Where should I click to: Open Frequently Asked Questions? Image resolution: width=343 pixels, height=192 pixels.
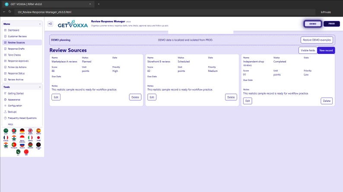tap(22, 118)
